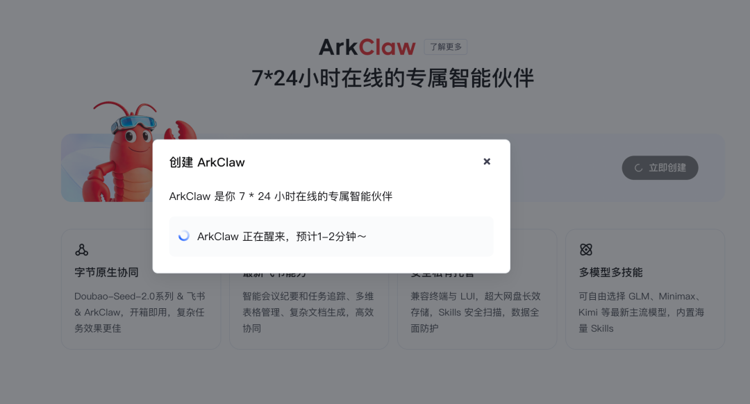Screen dimensions: 750x404
Task: Click the 兼容终端与 LUI card description
Action: 476,312
